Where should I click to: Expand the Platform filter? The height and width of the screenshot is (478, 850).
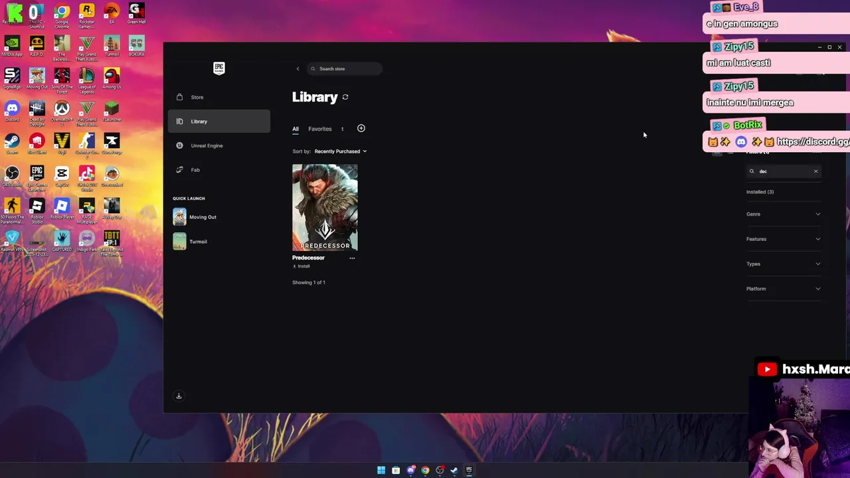click(784, 289)
